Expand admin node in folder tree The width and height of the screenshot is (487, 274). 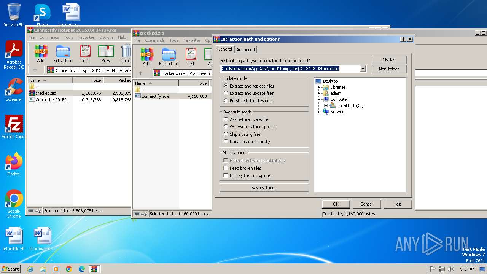(319, 93)
